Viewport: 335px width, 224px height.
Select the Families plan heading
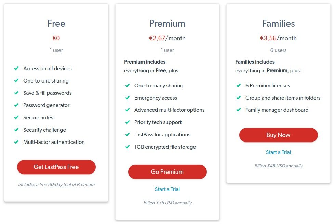coord(278,24)
